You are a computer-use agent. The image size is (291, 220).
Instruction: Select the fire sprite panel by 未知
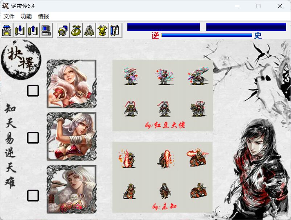pos(162,177)
